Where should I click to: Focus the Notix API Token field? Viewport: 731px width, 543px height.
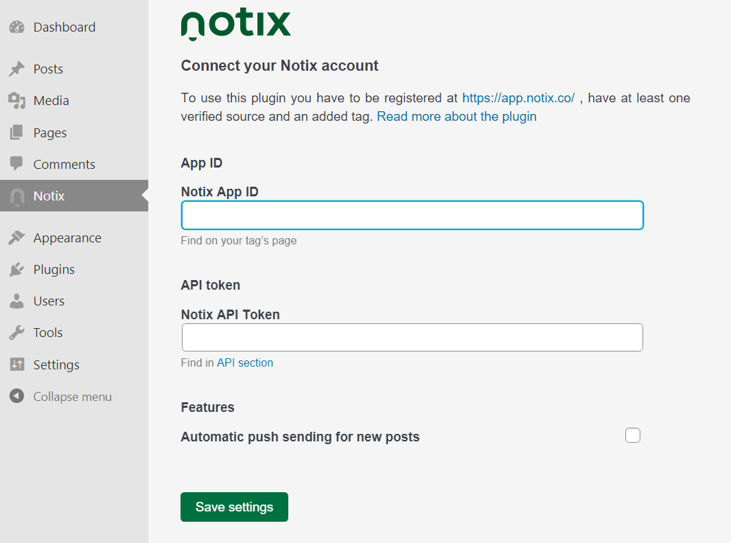(x=412, y=338)
